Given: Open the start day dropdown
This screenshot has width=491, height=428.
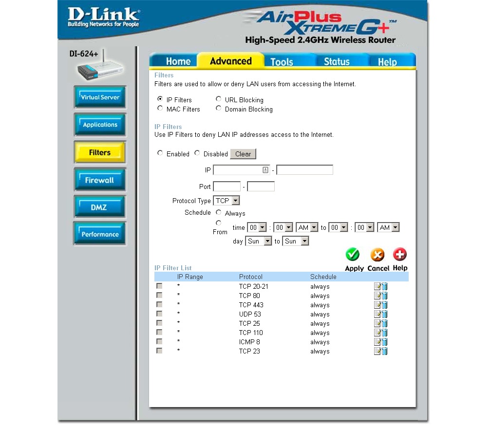Looking at the screenshot, I should click(259, 241).
